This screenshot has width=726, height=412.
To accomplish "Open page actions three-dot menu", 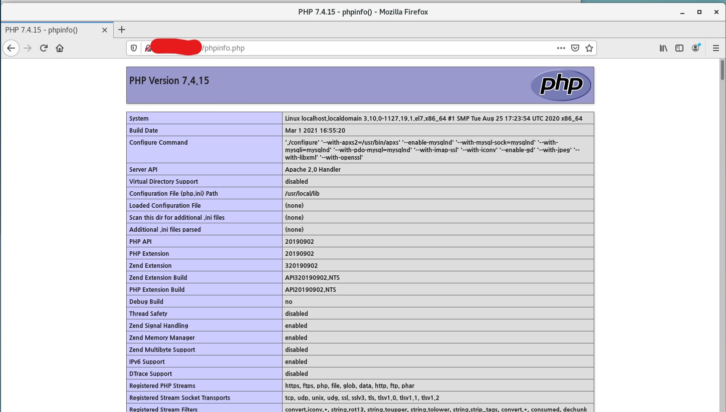I will pos(561,48).
